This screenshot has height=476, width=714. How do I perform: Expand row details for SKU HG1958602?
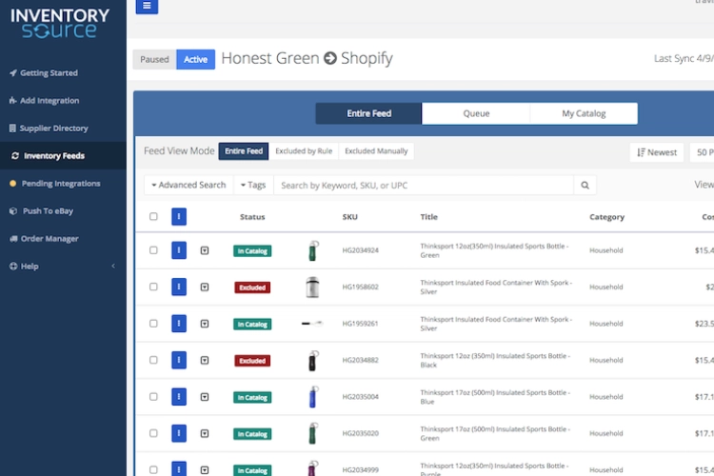pos(205,287)
